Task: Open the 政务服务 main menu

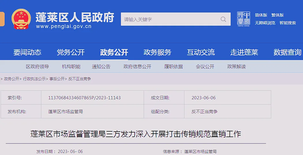Action: click(x=158, y=52)
